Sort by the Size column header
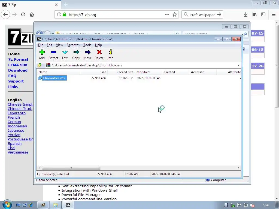 tap(94, 72)
